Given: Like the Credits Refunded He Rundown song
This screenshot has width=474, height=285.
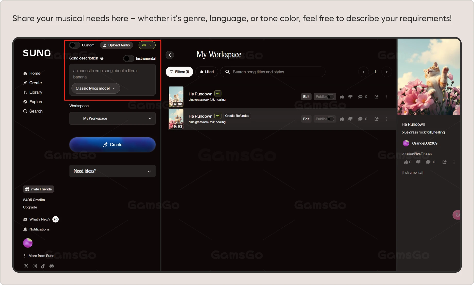Looking at the screenshot, I should (342, 119).
